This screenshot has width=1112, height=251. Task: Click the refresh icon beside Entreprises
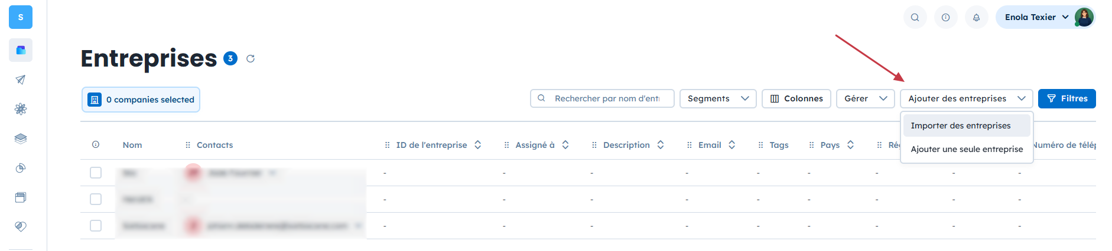[x=251, y=58]
